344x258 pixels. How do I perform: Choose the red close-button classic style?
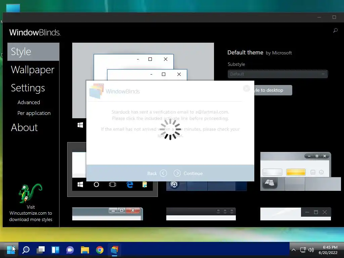coord(107,214)
